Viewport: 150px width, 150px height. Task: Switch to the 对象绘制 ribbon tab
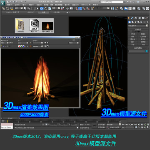click(56, 12)
